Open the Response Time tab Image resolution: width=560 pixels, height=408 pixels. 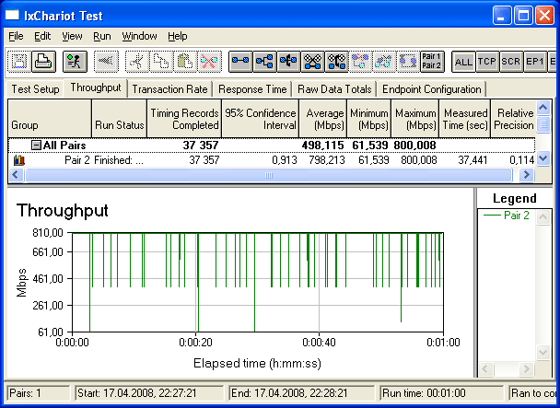pyautogui.click(x=252, y=89)
